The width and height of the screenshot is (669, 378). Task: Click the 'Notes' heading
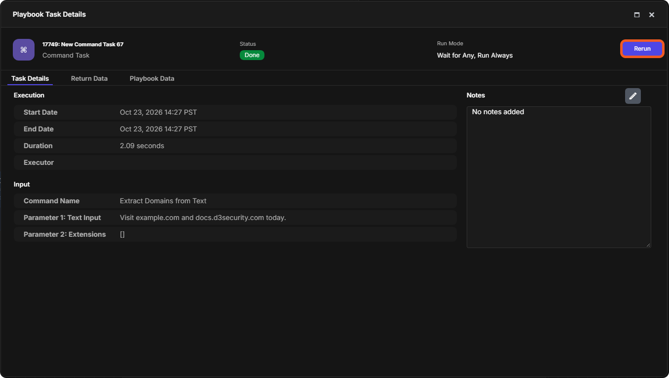tap(476, 95)
